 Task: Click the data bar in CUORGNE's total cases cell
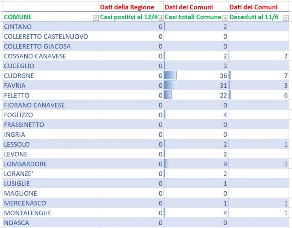coord(171,76)
